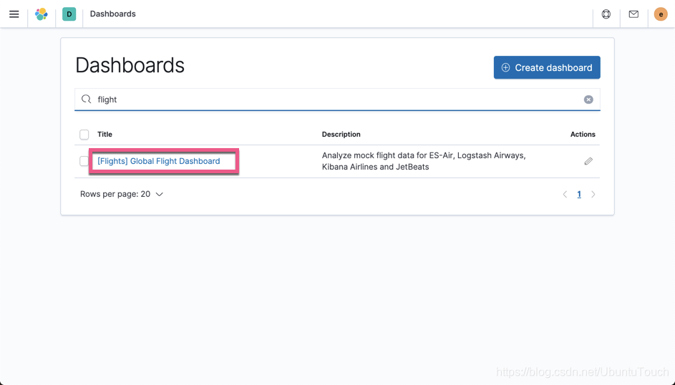
Task: Edit Flights dashboard via pencil icon
Action: [588, 161]
